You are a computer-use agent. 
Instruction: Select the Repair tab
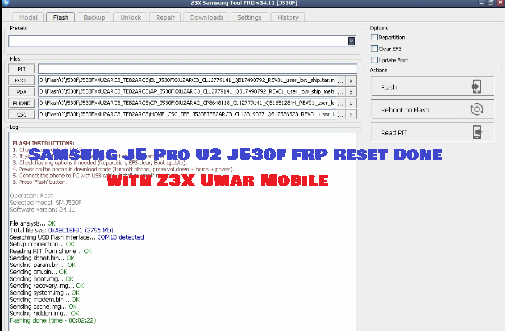pyautogui.click(x=165, y=17)
